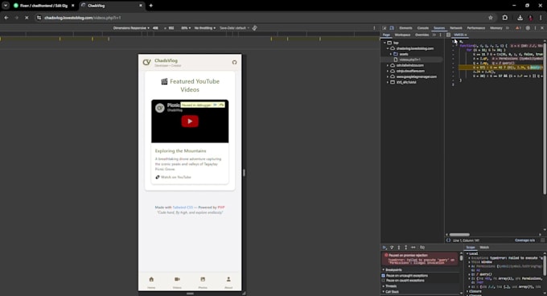
Task: Step out of current function
Action: (405, 247)
